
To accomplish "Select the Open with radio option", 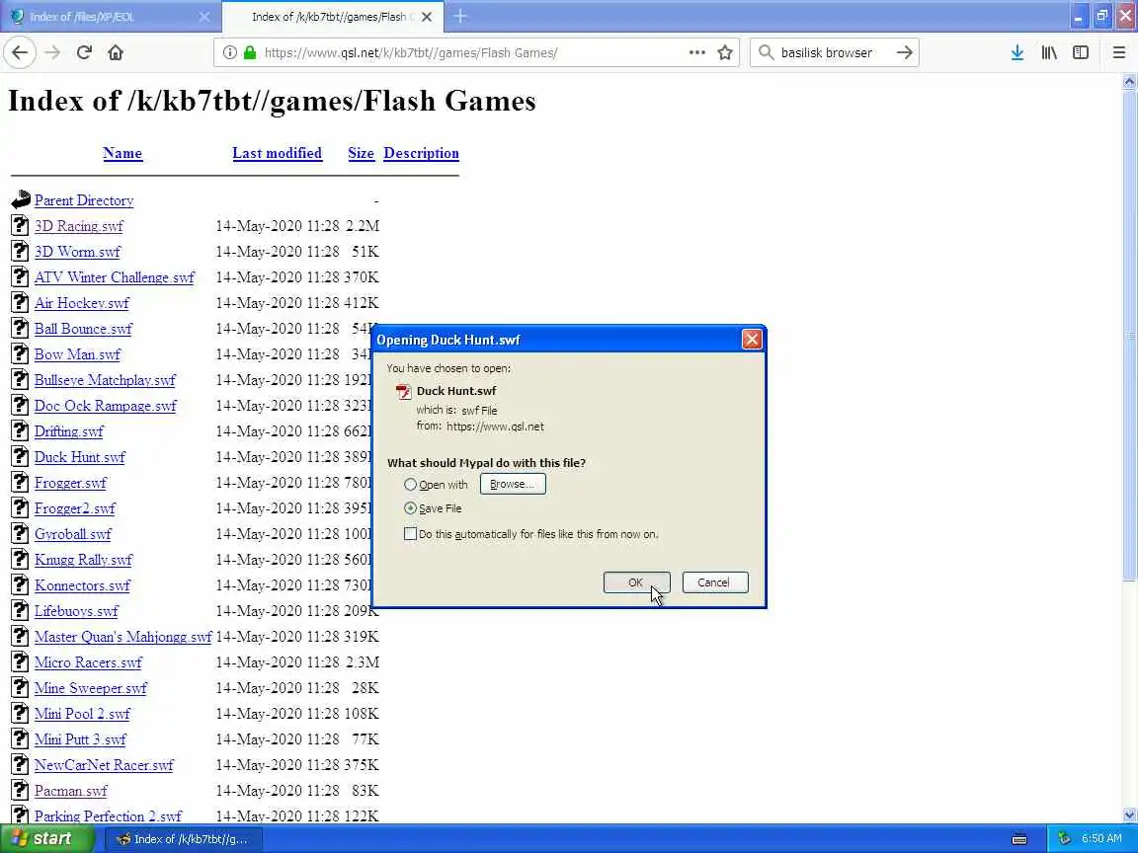I will [x=410, y=485].
